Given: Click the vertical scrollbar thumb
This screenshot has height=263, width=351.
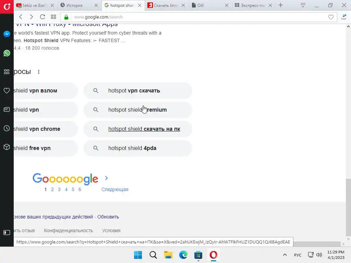Looking at the screenshot, I should (x=348, y=207).
